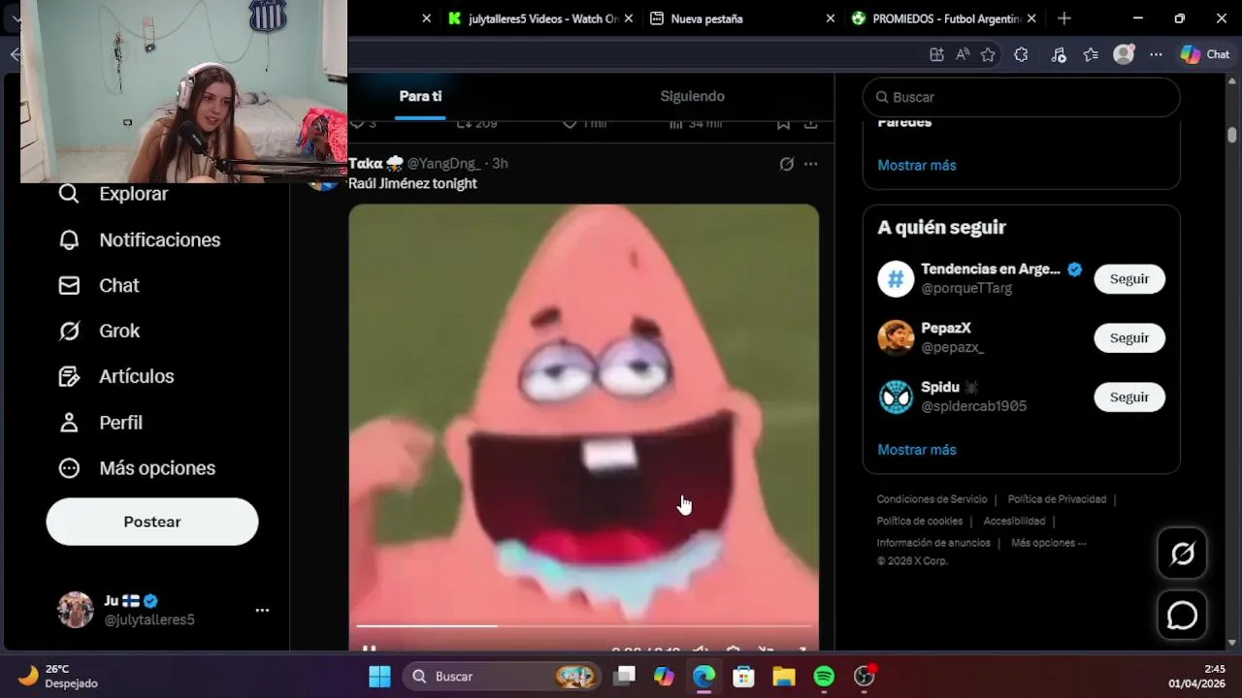Image resolution: width=1242 pixels, height=698 pixels.
Task: Open Copilot Chat in Edge toolbar
Action: [x=1205, y=55]
